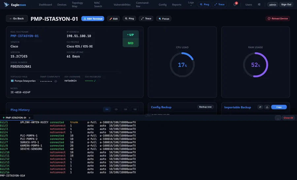Go back to the previous page

click(17, 18)
